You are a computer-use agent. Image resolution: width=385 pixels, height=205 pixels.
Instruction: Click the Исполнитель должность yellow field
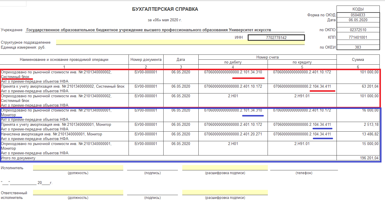coord(78,168)
